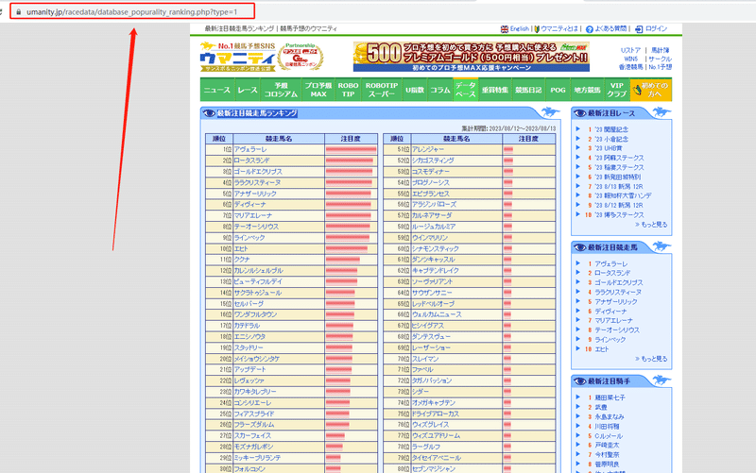Open ロータスランド in the ranking table
The width and height of the screenshot is (756, 473).
pyautogui.click(x=251, y=160)
